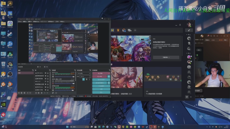Add a scene transition with the plus button
This screenshot has width=230, height=129.
pos(83,79)
